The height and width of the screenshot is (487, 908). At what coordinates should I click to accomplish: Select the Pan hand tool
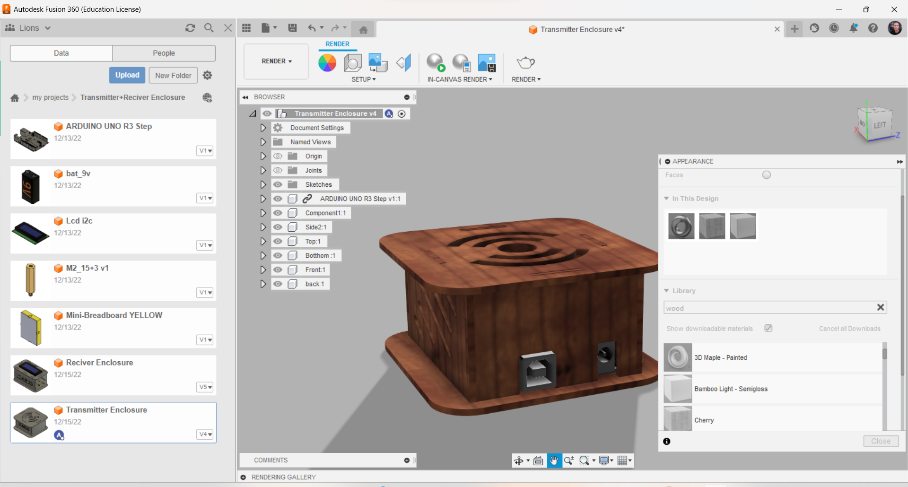[x=554, y=461]
